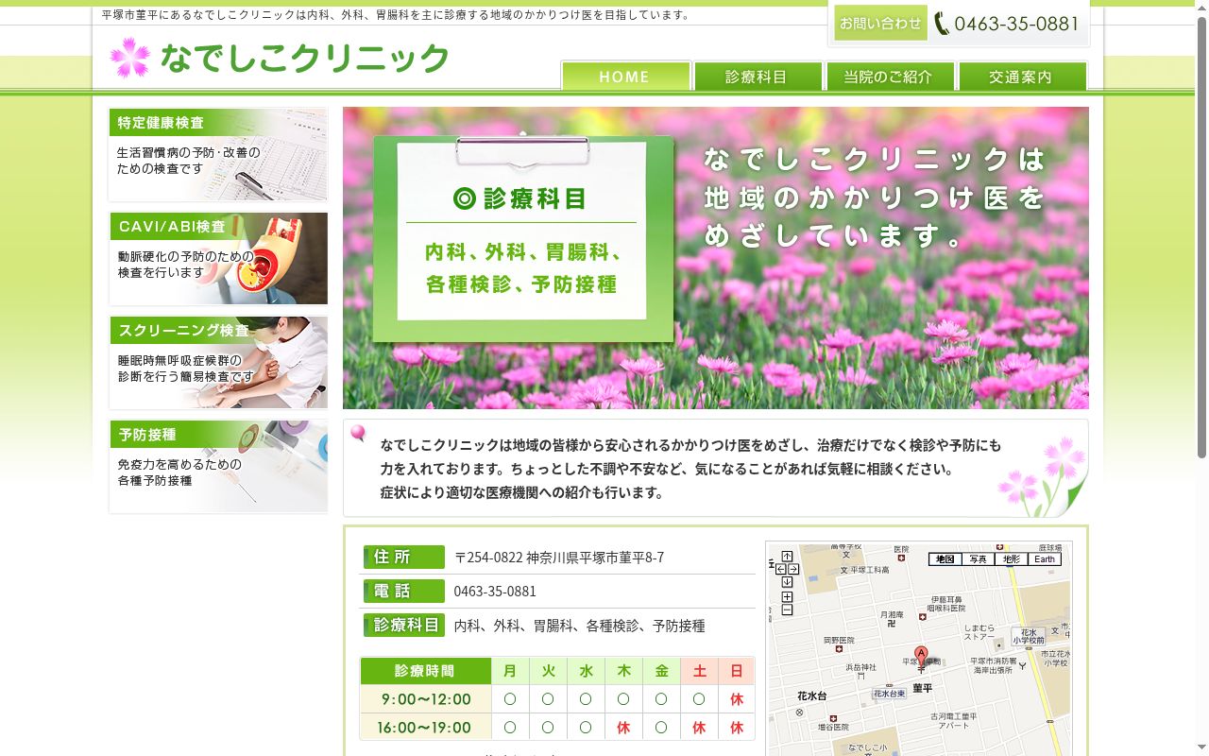The image size is (1209, 756).
Task: Click the 16:00〜19:00 time row label
Action: [x=425, y=728]
